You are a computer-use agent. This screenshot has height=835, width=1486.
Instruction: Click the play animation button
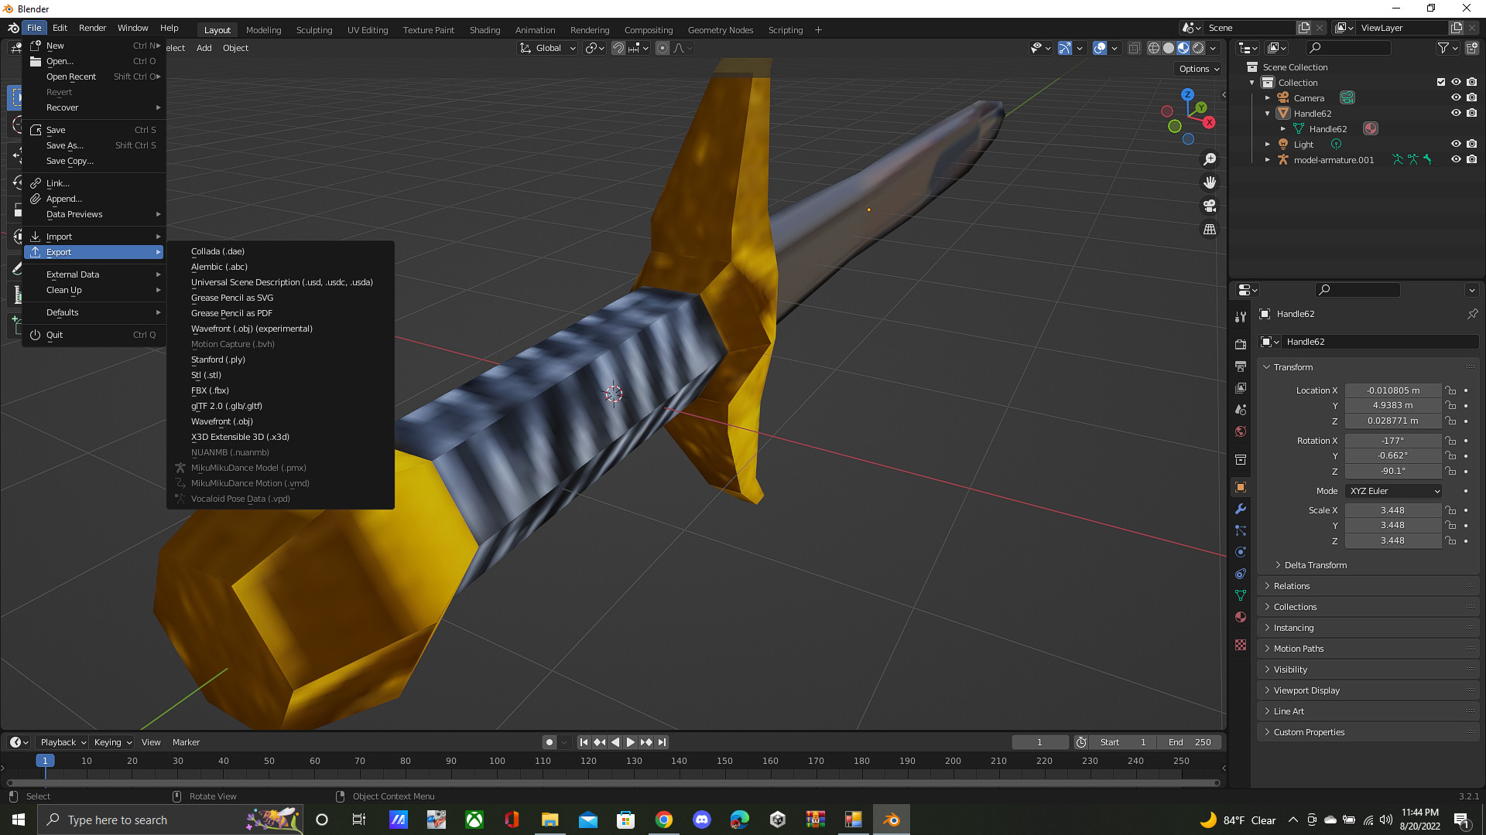coord(630,742)
